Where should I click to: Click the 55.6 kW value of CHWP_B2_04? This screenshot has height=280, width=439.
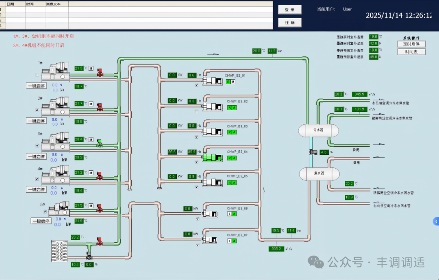(x=172, y=152)
